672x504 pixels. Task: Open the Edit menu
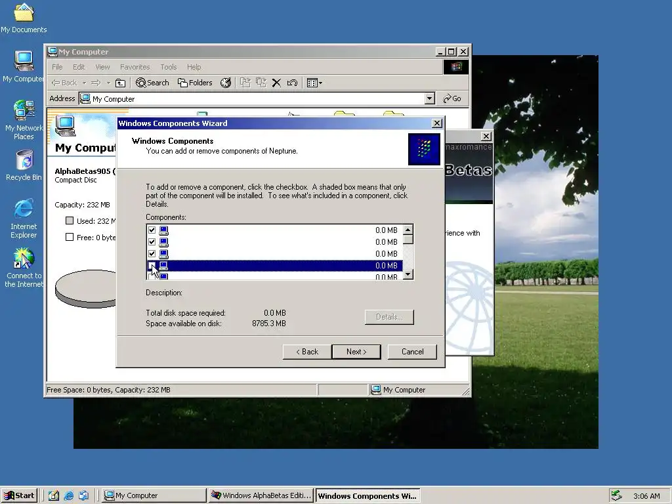tap(79, 67)
